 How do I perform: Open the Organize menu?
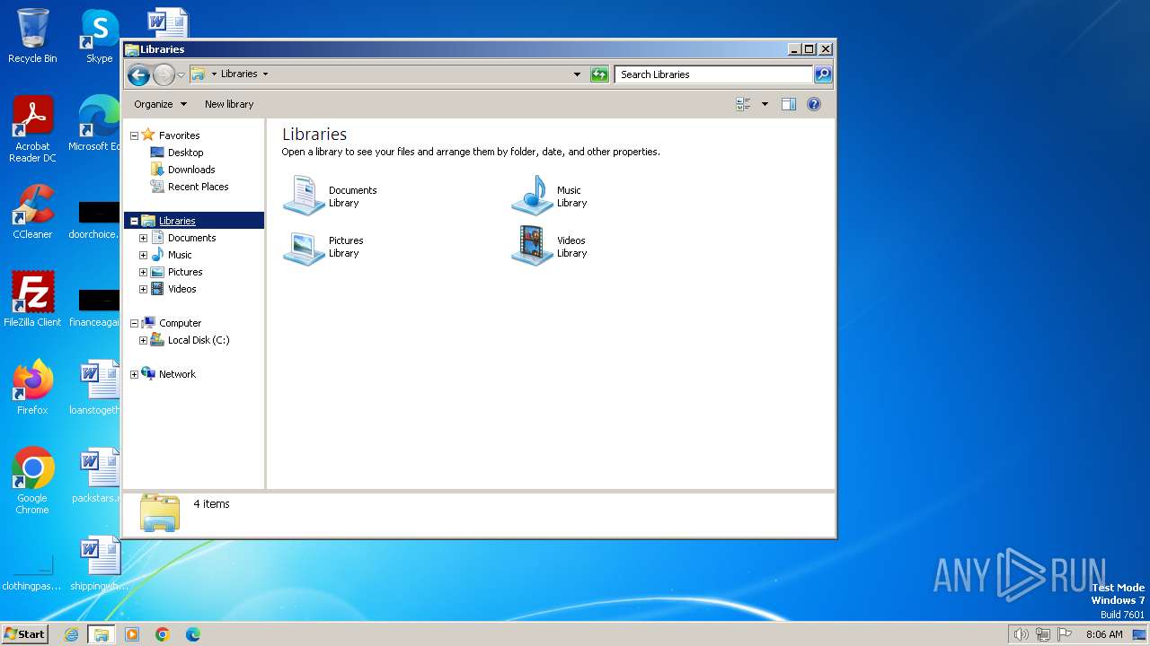point(160,104)
